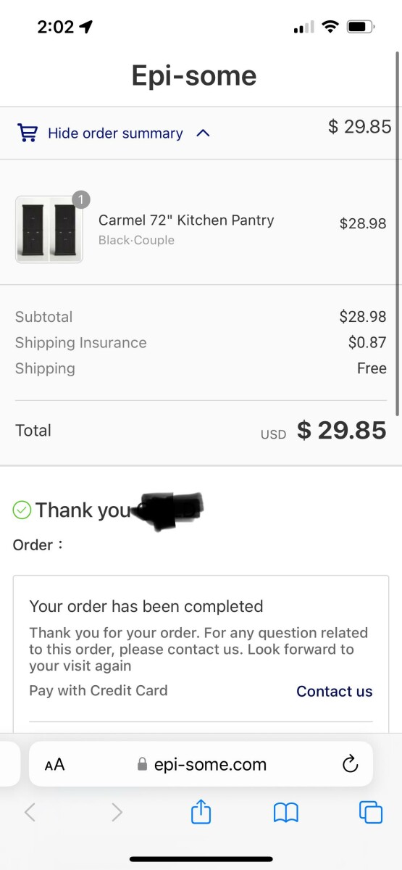Screen dimensions: 402x870
Task: Show open tabs with tabs icon
Action: point(371,812)
